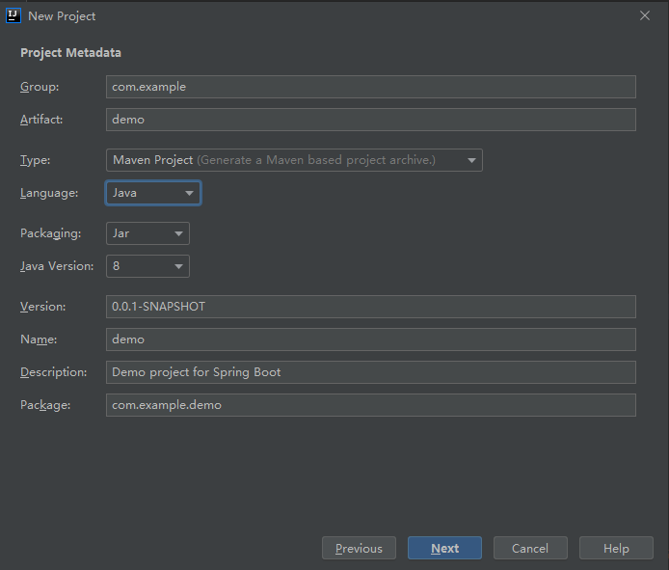Click the IntelliJ IDEA logo in title bar
Screen dimensions: 669x570
(13, 15)
